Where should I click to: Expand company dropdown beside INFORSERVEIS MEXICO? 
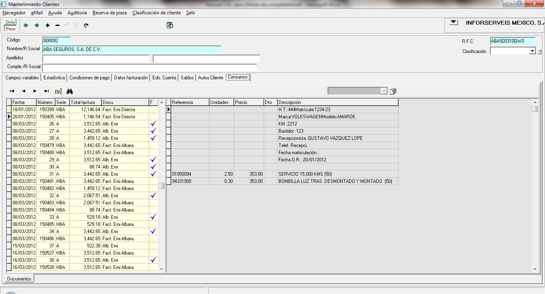(454, 23)
